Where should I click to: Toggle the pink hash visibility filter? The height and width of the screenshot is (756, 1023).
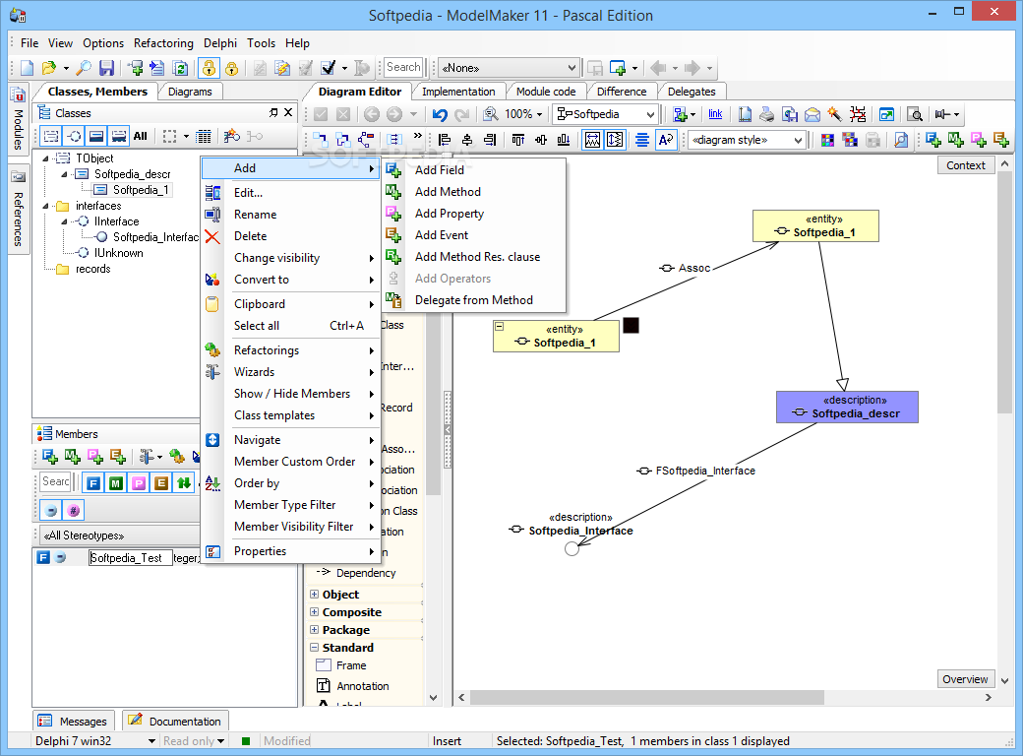[74, 511]
